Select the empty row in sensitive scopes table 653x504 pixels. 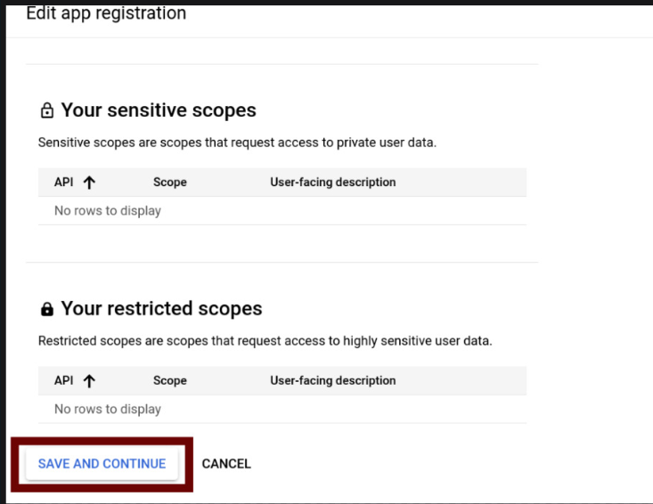pyautogui.click(x=108, y=211)
